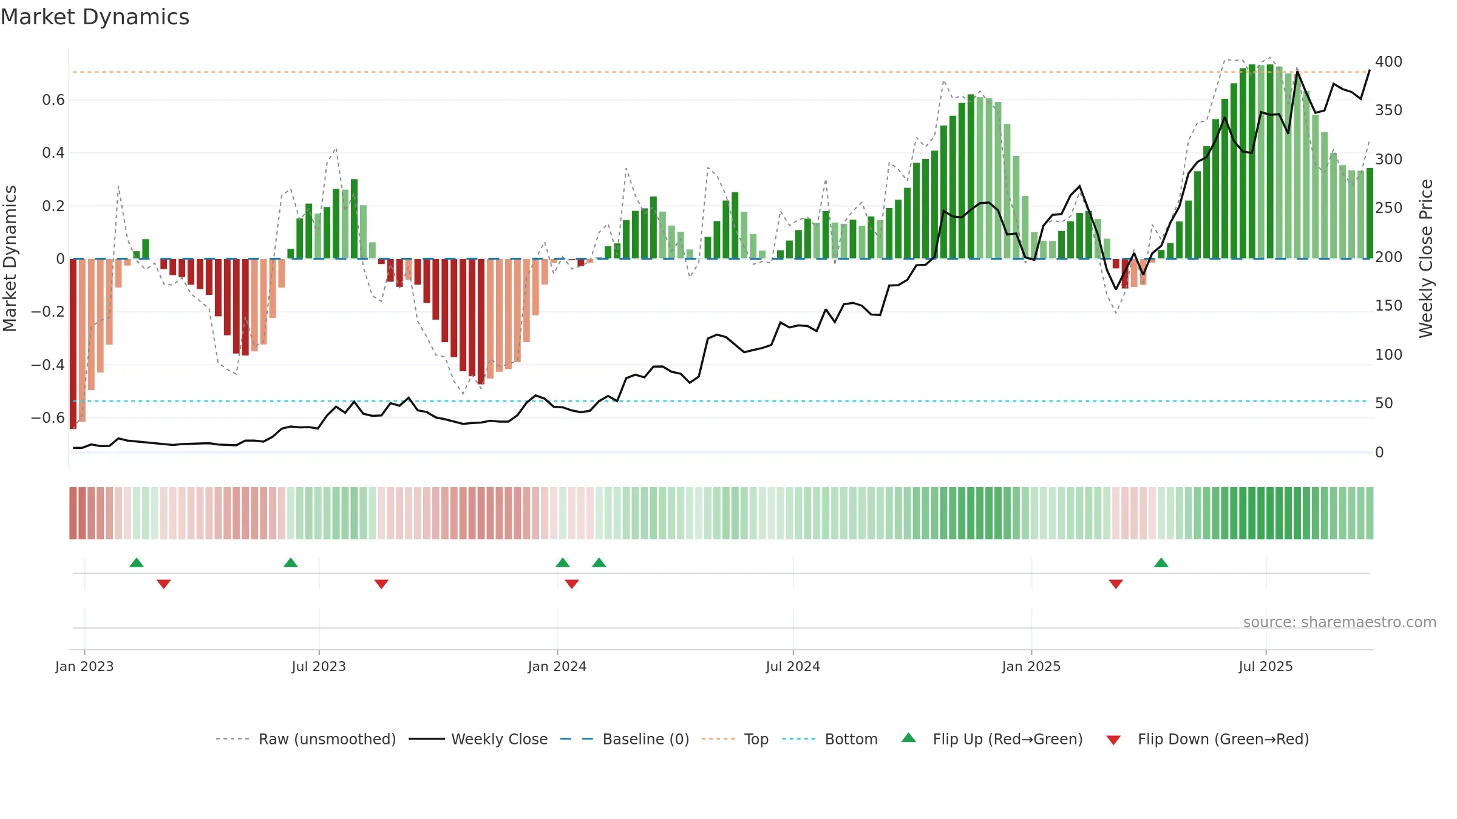Click the Jul 2025 x-axis label
Viewport: 1457px width, 819px height.
(x=1266, y=666)
